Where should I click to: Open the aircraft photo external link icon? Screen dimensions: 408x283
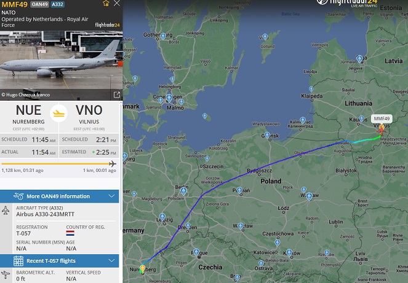(117, 95)
